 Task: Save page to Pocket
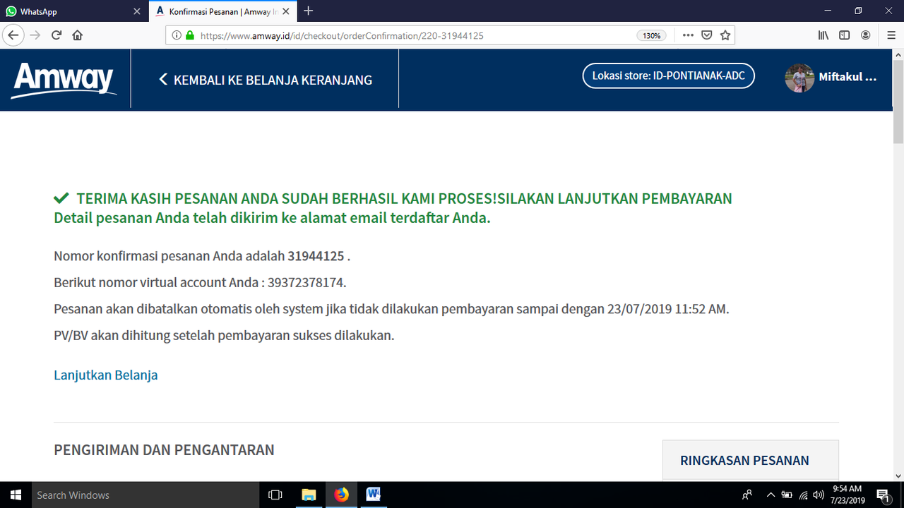click(x=707, y=35)
